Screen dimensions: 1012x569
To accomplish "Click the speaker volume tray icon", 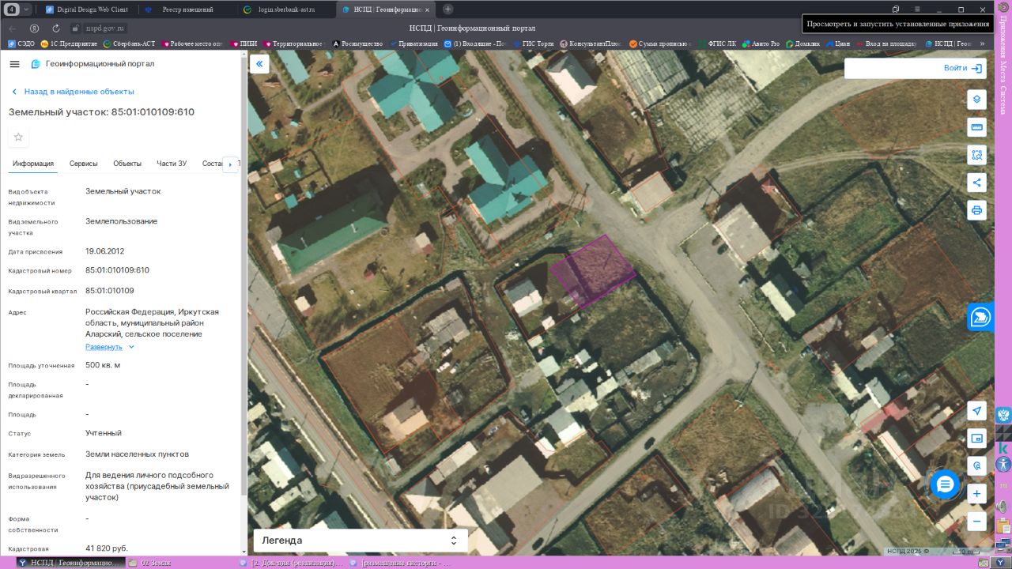I will tap(1003, 506).
